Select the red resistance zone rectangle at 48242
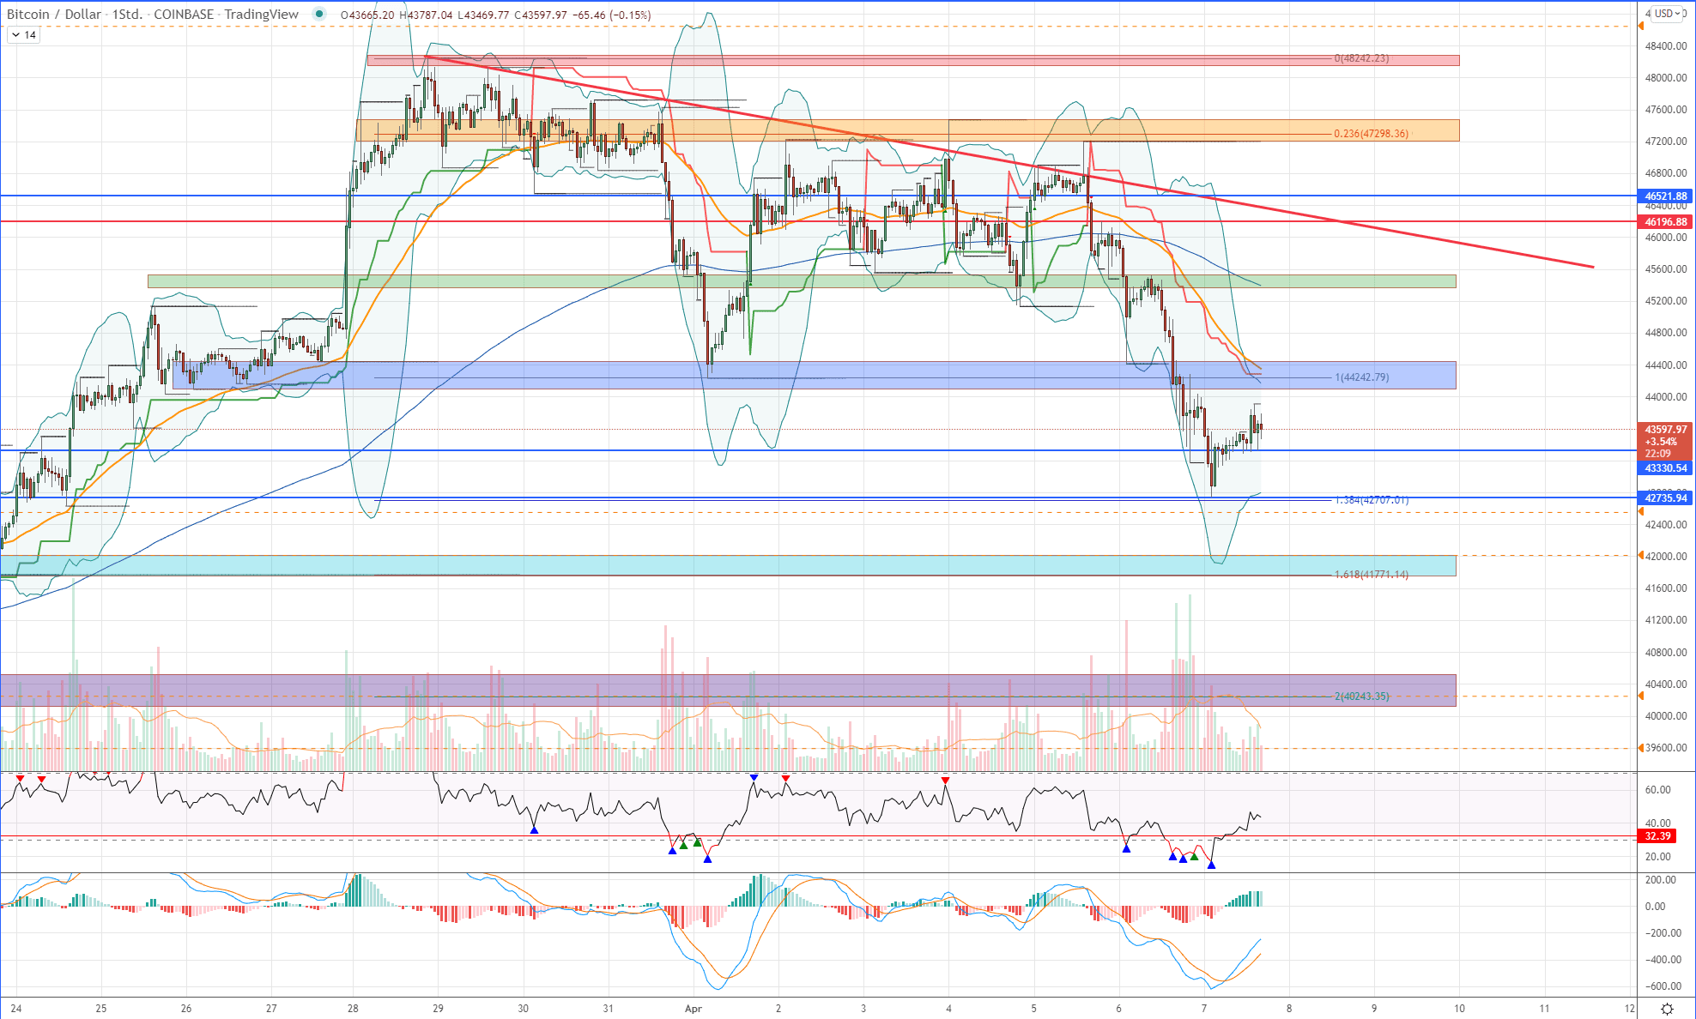The width and height of the screenshot is (1696, 1019). 913,60
